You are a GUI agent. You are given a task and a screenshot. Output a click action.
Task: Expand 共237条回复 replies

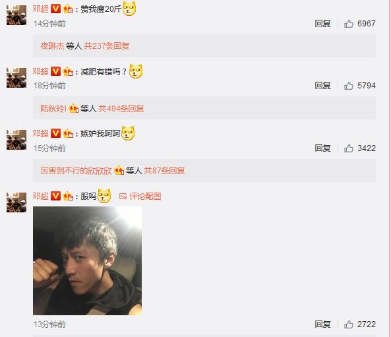107,46
